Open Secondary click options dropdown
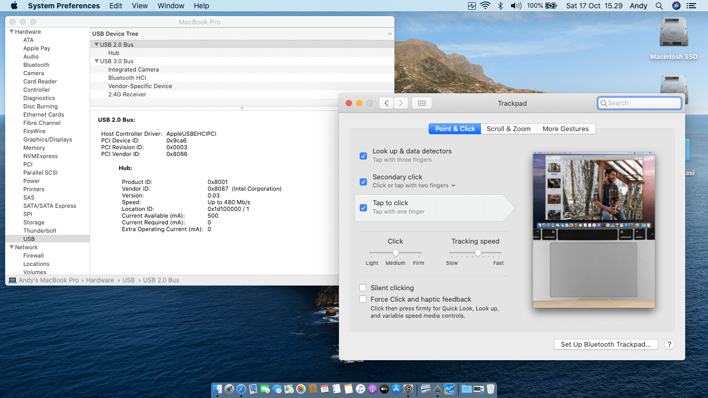Image resolution: width=708 pixels, height=398 pixels. tap(453, 186)
